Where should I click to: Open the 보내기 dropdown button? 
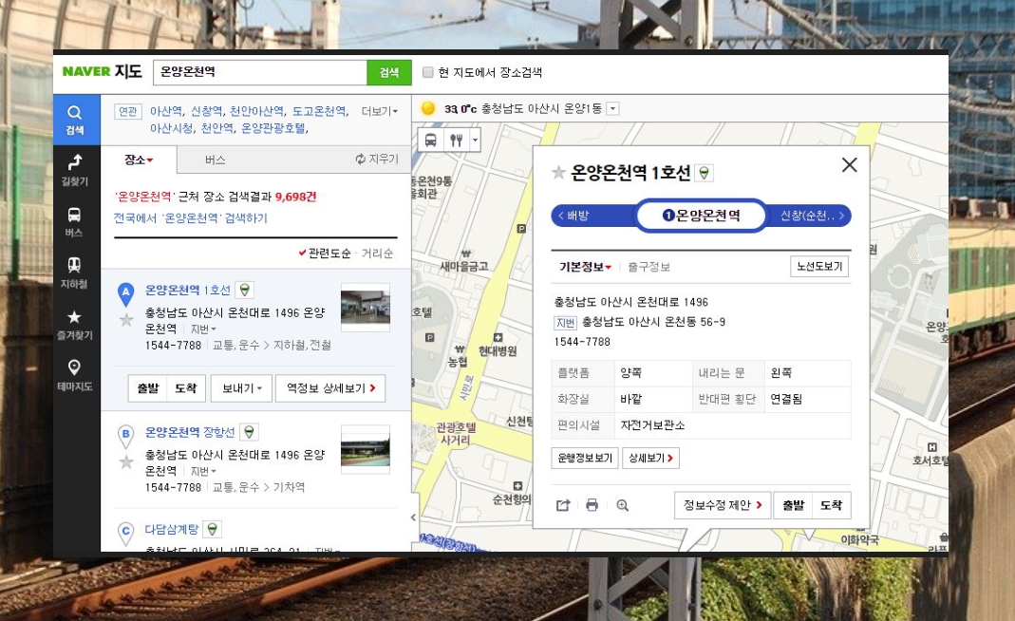tap(241, 388)
